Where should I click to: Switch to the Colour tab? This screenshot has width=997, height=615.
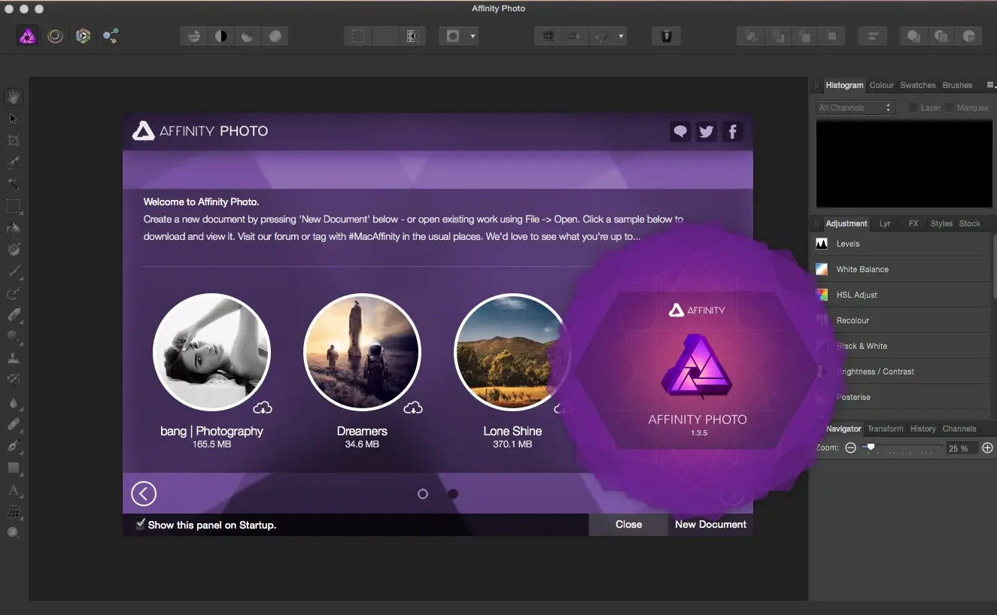coord(882,86)
